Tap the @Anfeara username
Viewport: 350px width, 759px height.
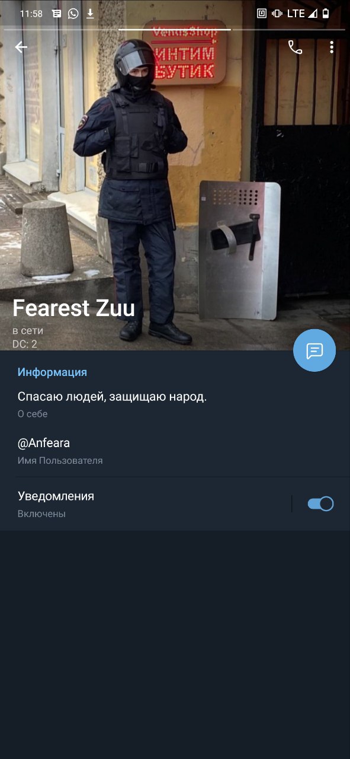[44, 443]
